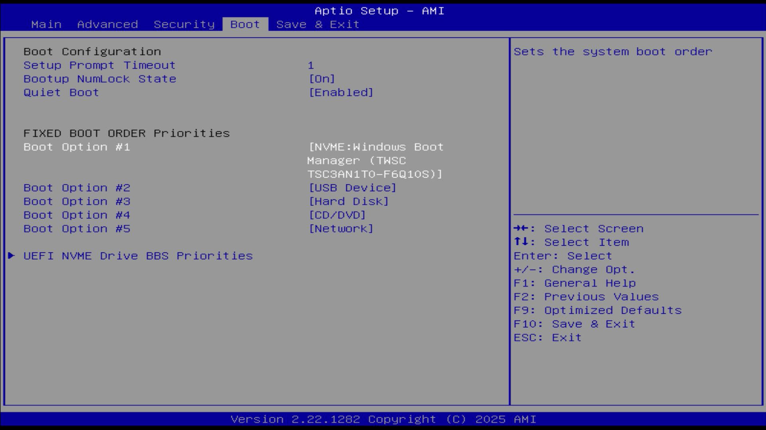This screenshot has height=430, width=766.
Task: Open UEFI NVME Drive BBS Priorities
Action: click(138, 256)
